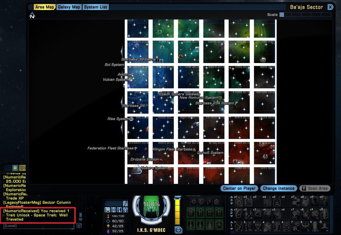Select Risa System on the map
The image size is (341, 235).
coord(118,119)
